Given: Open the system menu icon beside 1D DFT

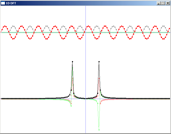Looking at the screenshot, I should click(3, 3).
